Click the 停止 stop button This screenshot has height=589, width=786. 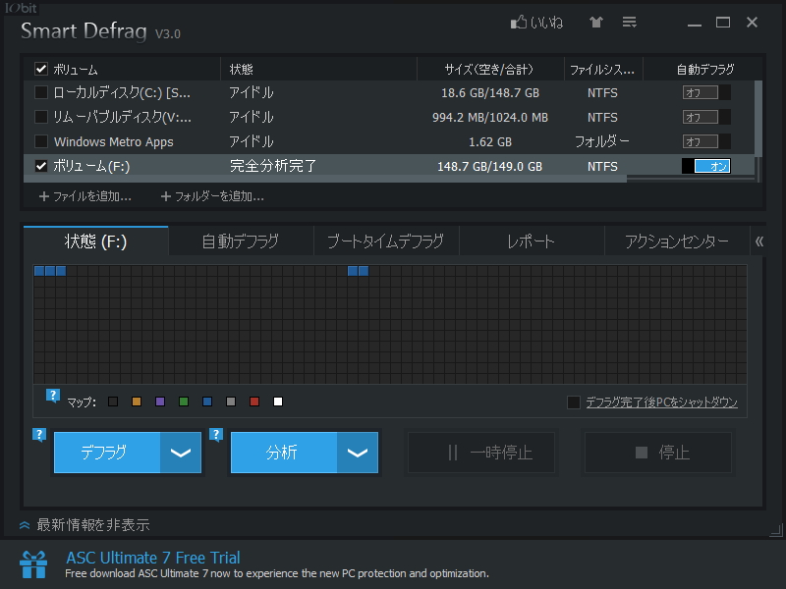pyautogui.click(x=658, y=453)
